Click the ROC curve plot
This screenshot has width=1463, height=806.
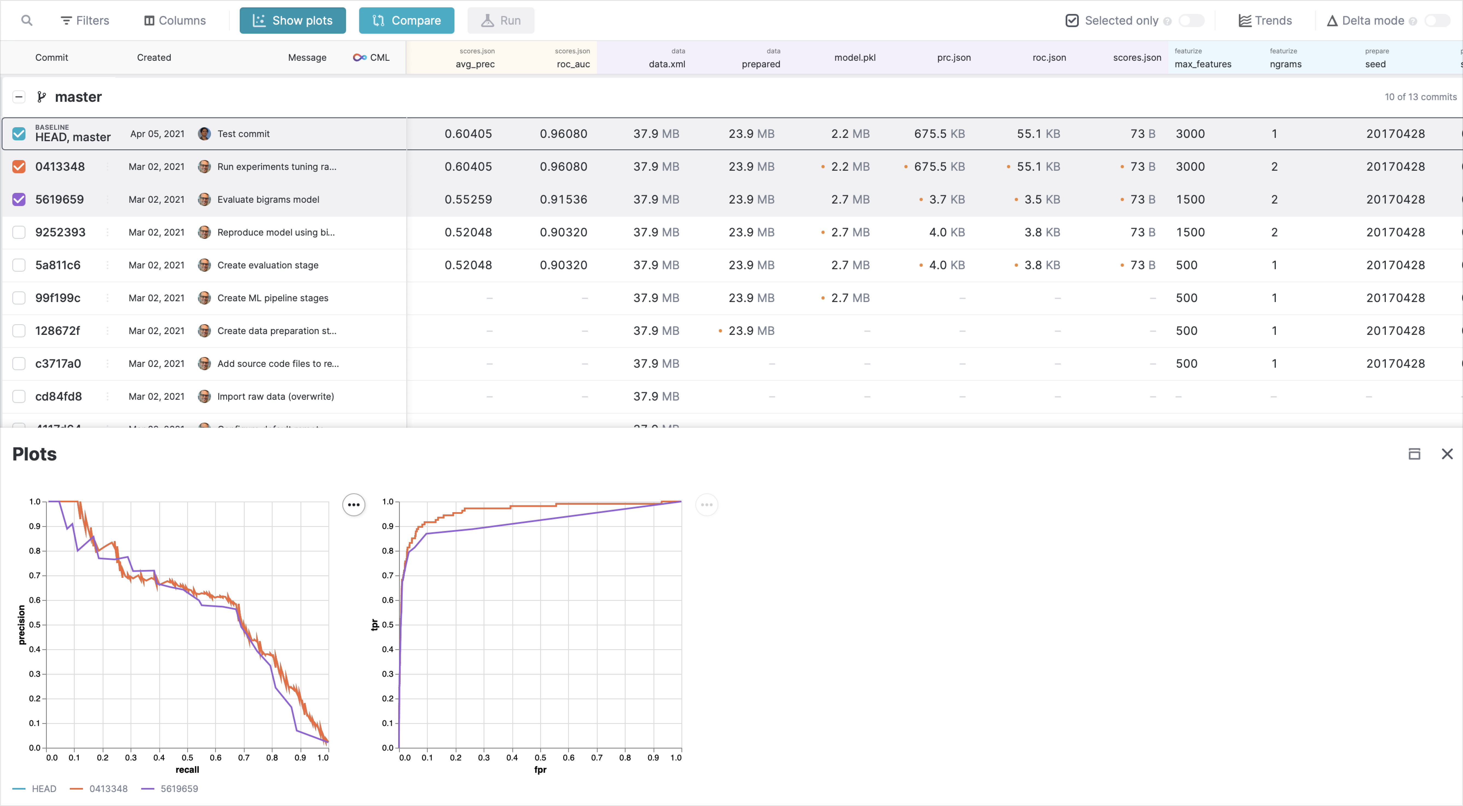pyautogui.click(x=540, y=624)
